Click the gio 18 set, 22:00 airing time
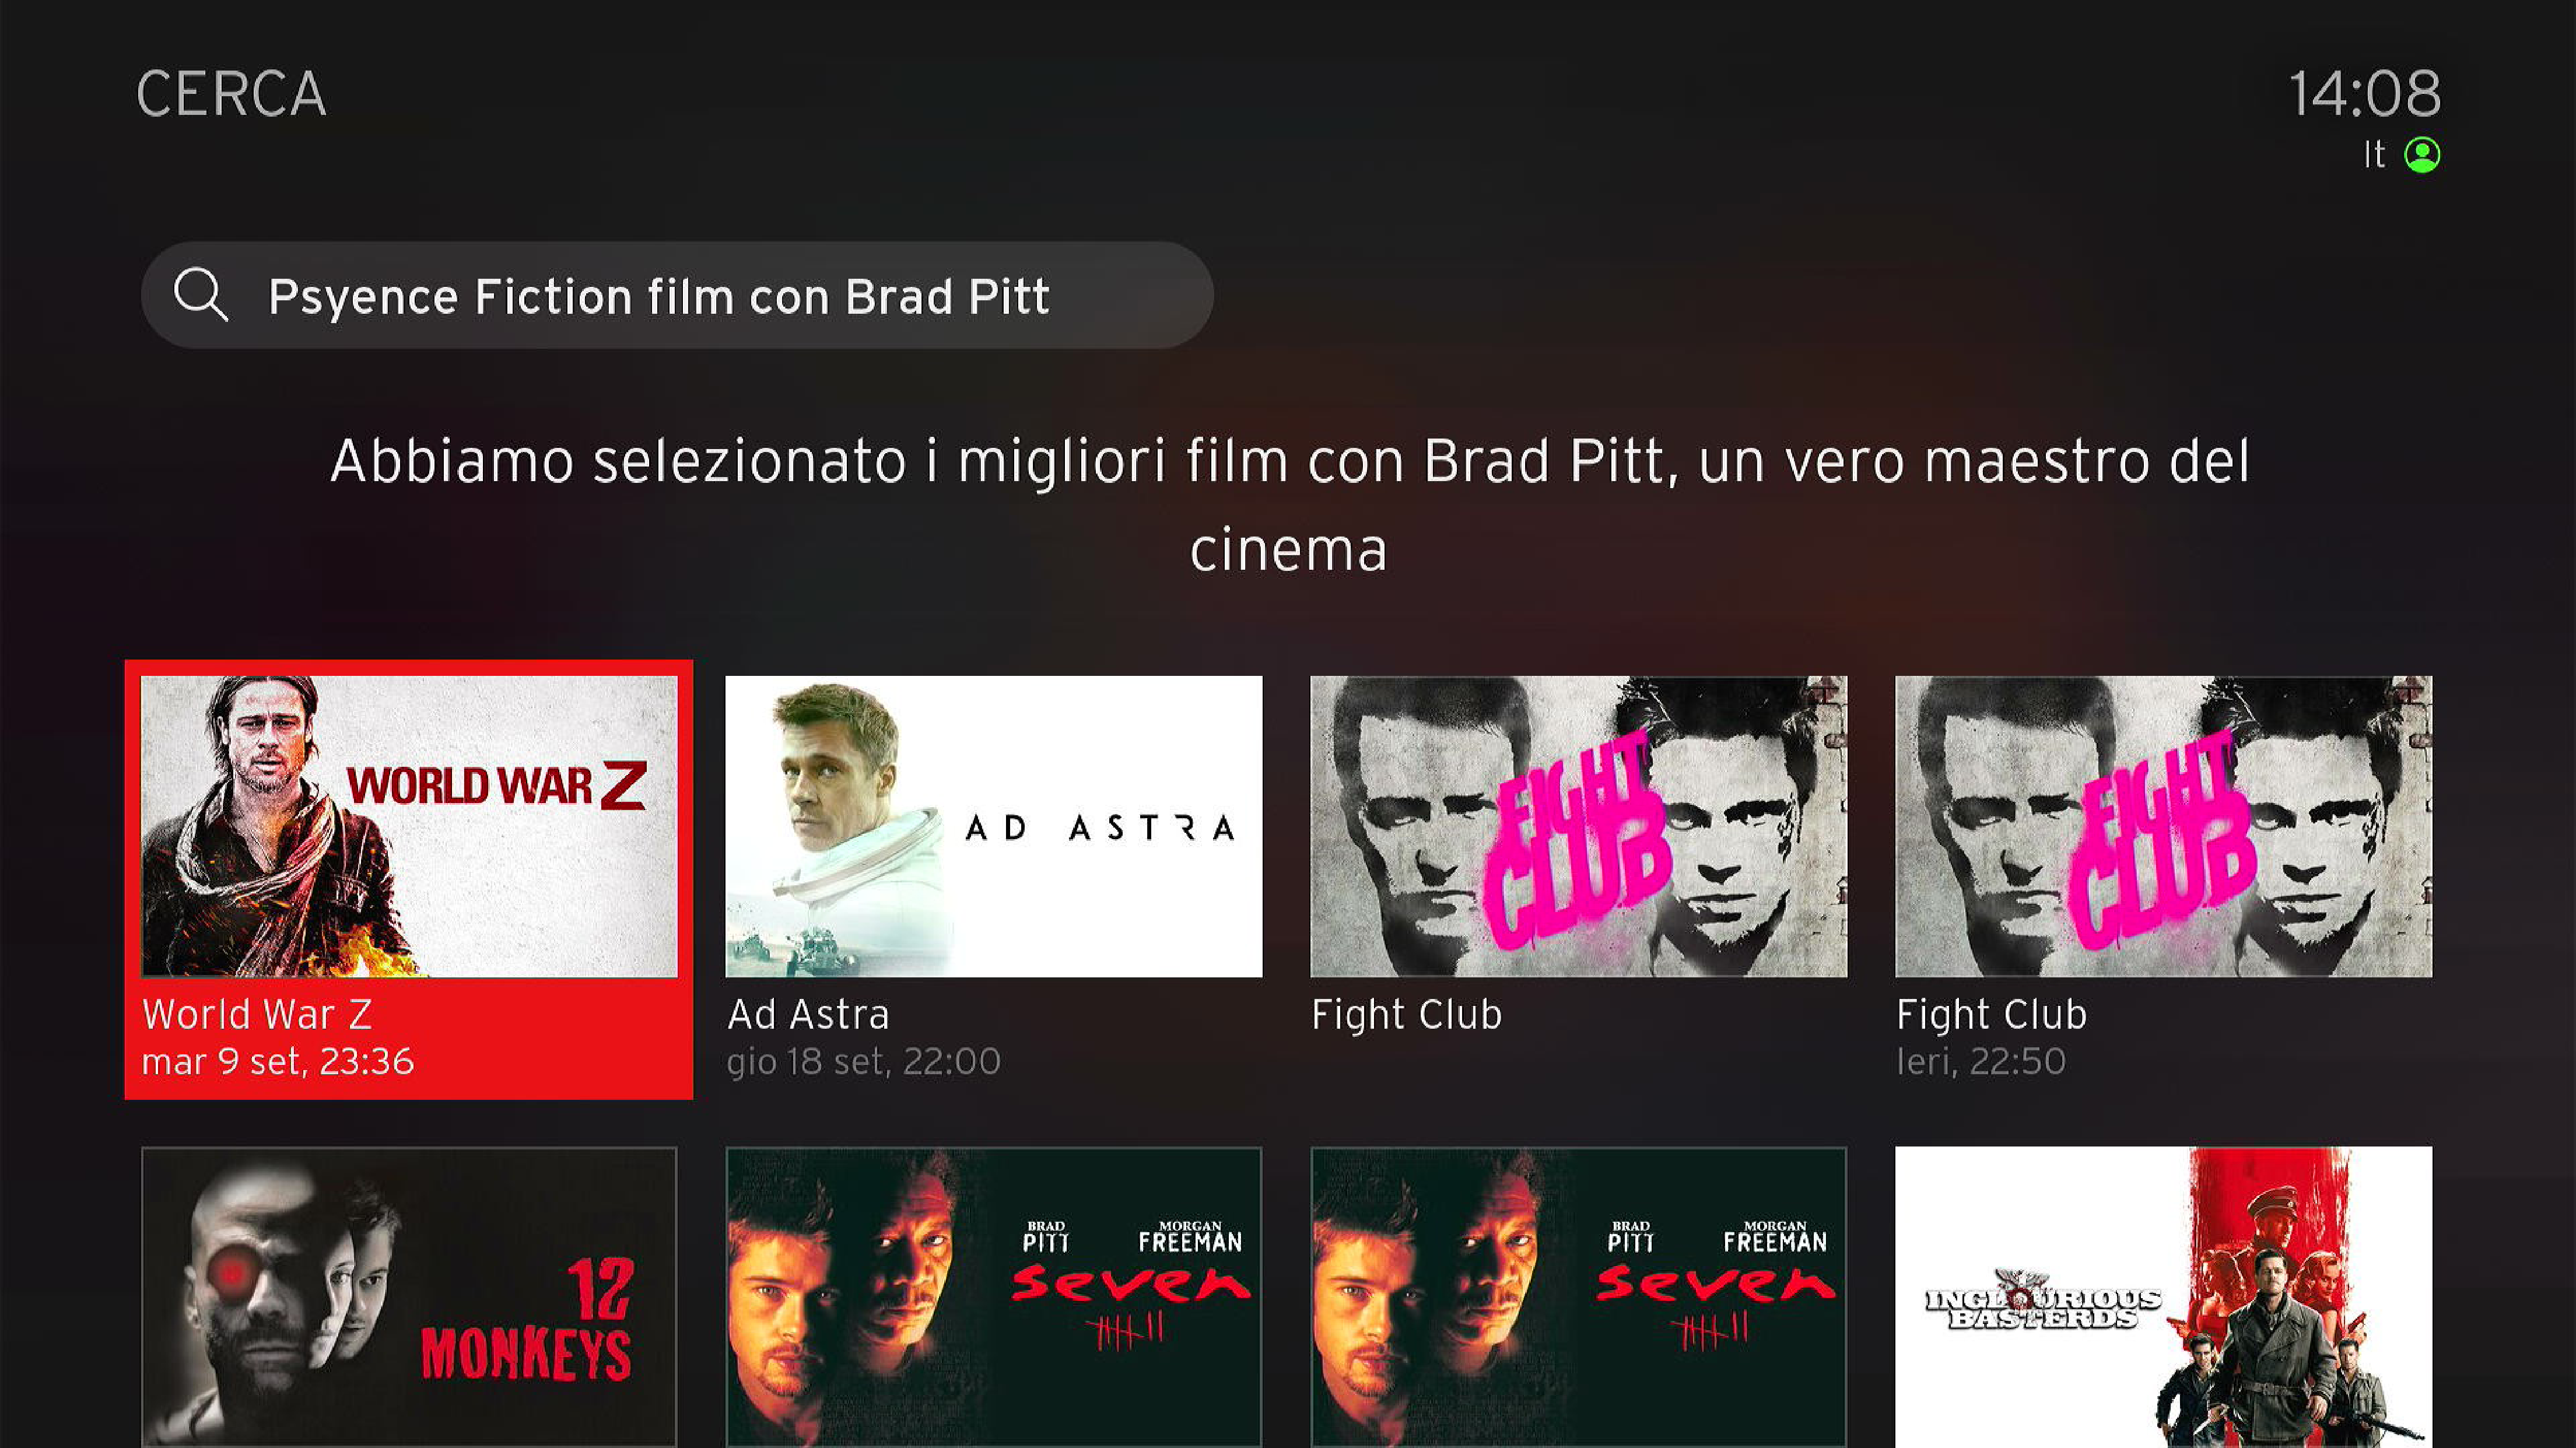Image resolution: width=2576 pixels, height=1448 pixels. (863, 1061)
